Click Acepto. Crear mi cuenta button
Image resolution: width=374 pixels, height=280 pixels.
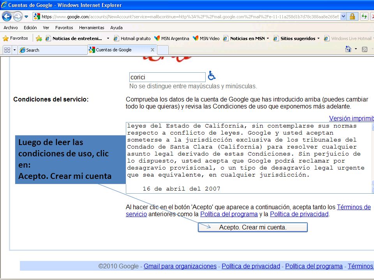(252, 227)
